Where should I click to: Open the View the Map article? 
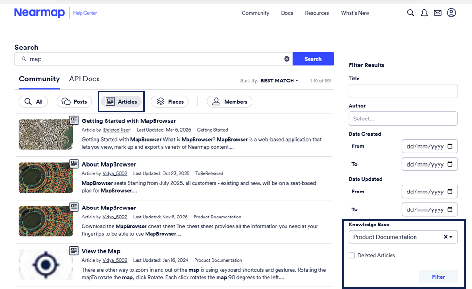101,251
